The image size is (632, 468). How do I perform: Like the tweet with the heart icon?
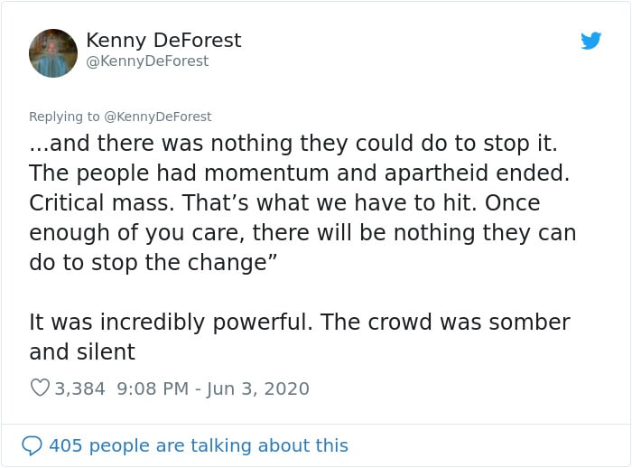point(40,388)
